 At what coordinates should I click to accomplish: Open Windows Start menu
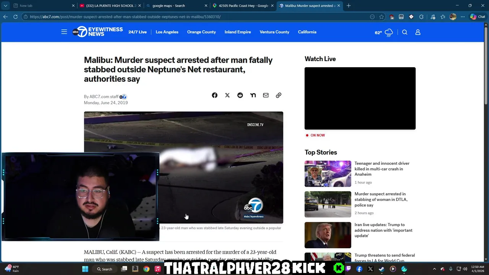click(x=85, y=269)
